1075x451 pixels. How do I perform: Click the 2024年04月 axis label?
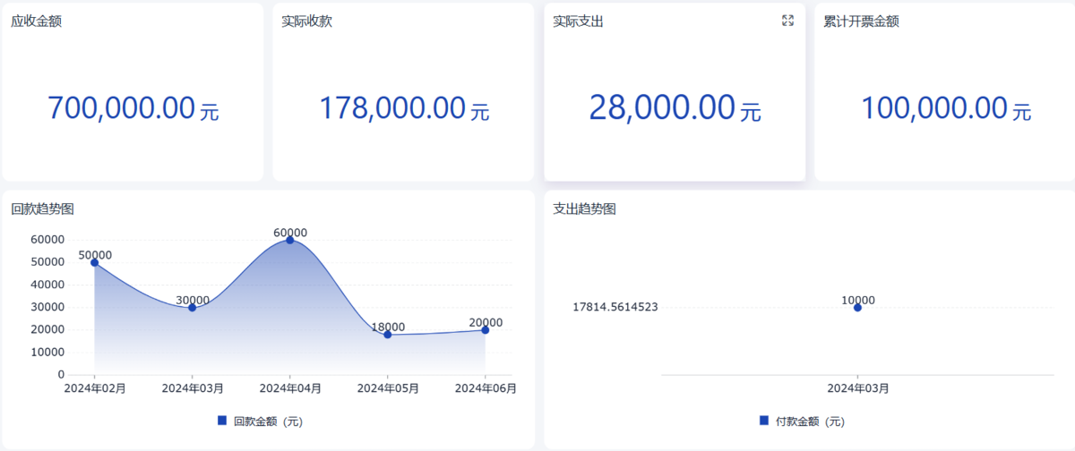289,388
